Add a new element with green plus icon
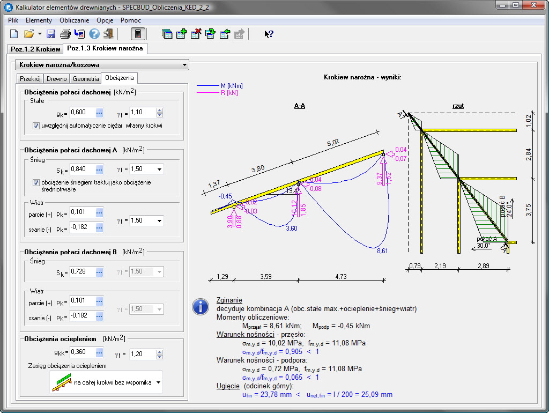 181,34
